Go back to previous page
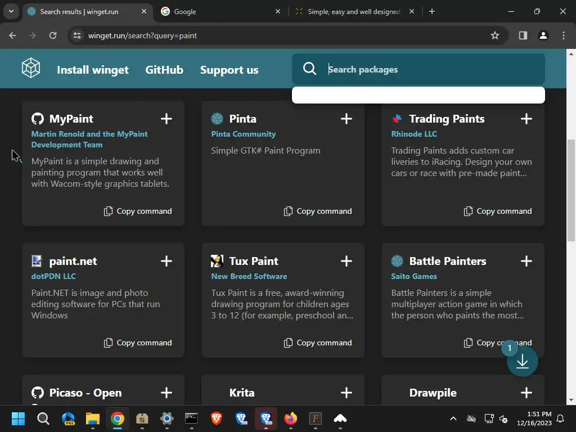The width and height of the screenshot is (576, 432). click(12, 35)
